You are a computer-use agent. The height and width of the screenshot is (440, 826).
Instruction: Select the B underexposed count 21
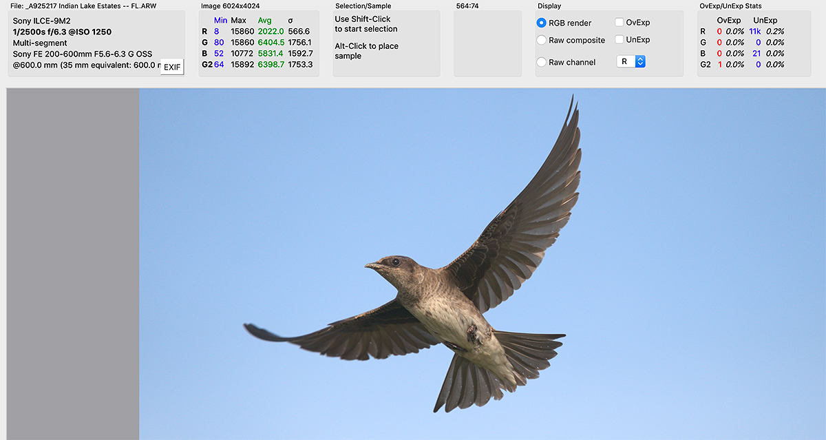click(x=756, y=53)
